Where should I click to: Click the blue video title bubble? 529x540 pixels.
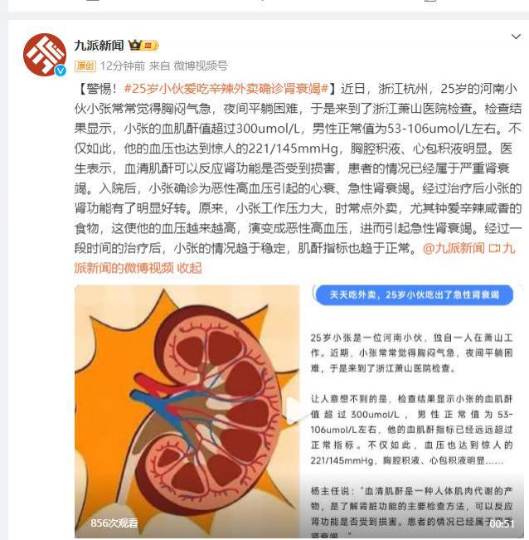pos(415,294)
